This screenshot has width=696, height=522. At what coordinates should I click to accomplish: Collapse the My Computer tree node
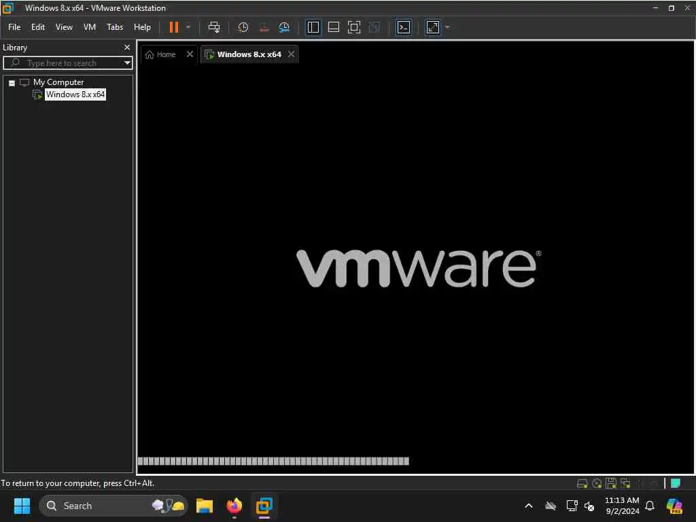tap(12, 83)
